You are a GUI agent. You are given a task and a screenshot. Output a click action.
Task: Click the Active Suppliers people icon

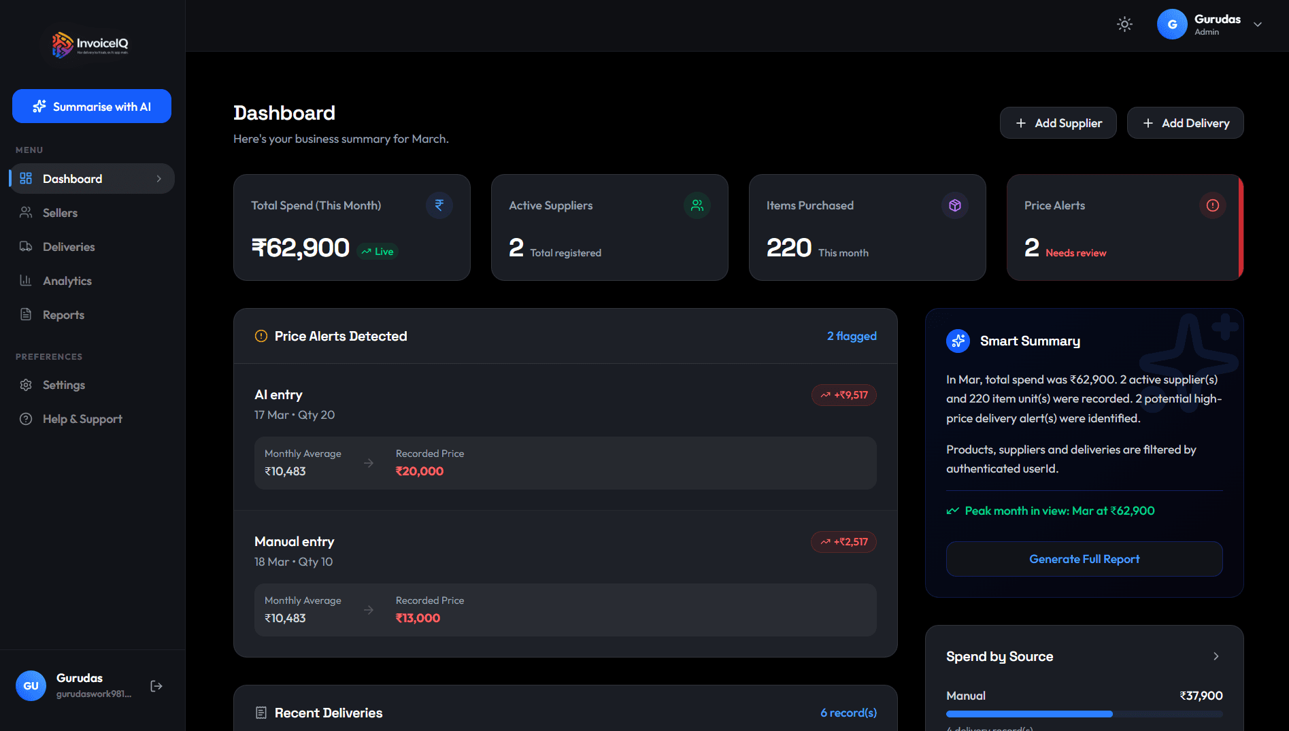pos(697,205)
